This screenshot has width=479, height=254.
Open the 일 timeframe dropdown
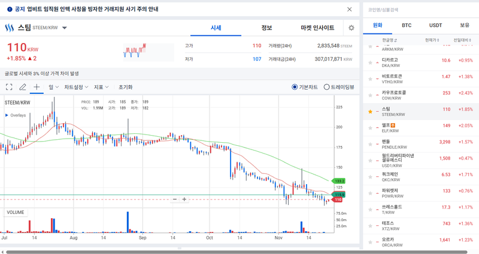pyautogui.click(x=53, y=87)
